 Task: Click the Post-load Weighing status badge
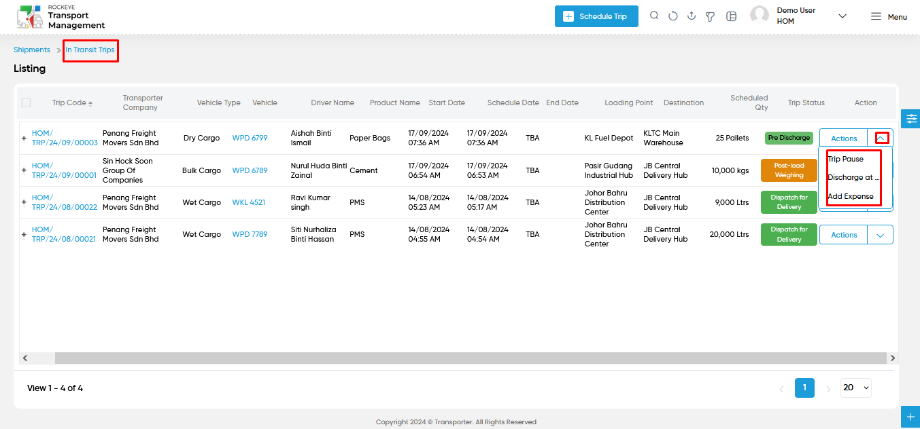point(789,170)
